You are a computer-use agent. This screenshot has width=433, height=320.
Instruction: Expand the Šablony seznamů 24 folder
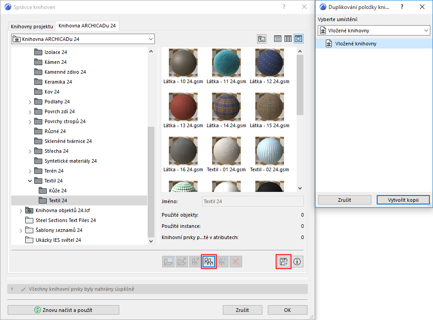(21, 231)
